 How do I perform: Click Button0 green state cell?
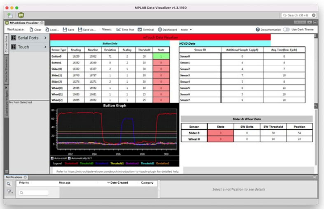tap(161, 56)
